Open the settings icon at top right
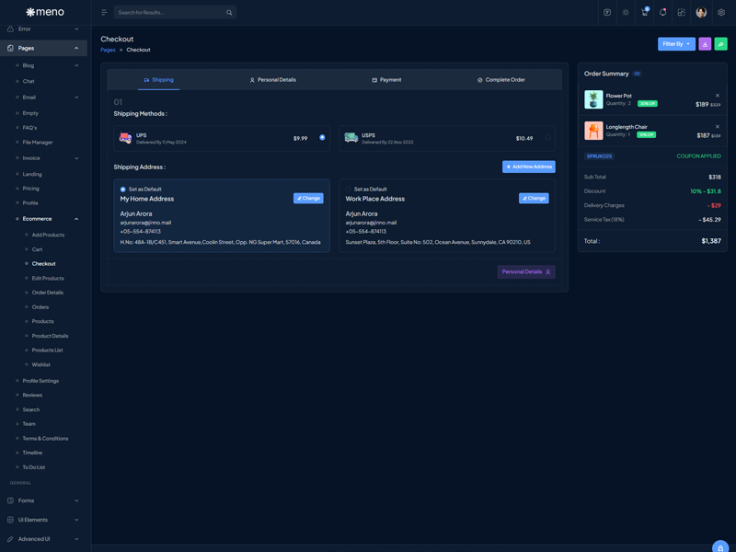This screenshot has height=552, width=736. coord(721,13)
